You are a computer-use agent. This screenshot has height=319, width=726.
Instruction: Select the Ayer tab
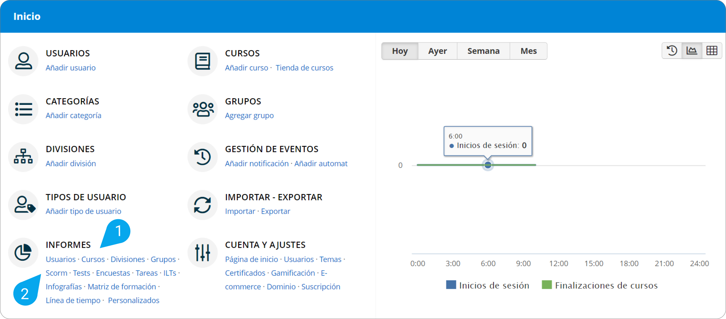437,51
